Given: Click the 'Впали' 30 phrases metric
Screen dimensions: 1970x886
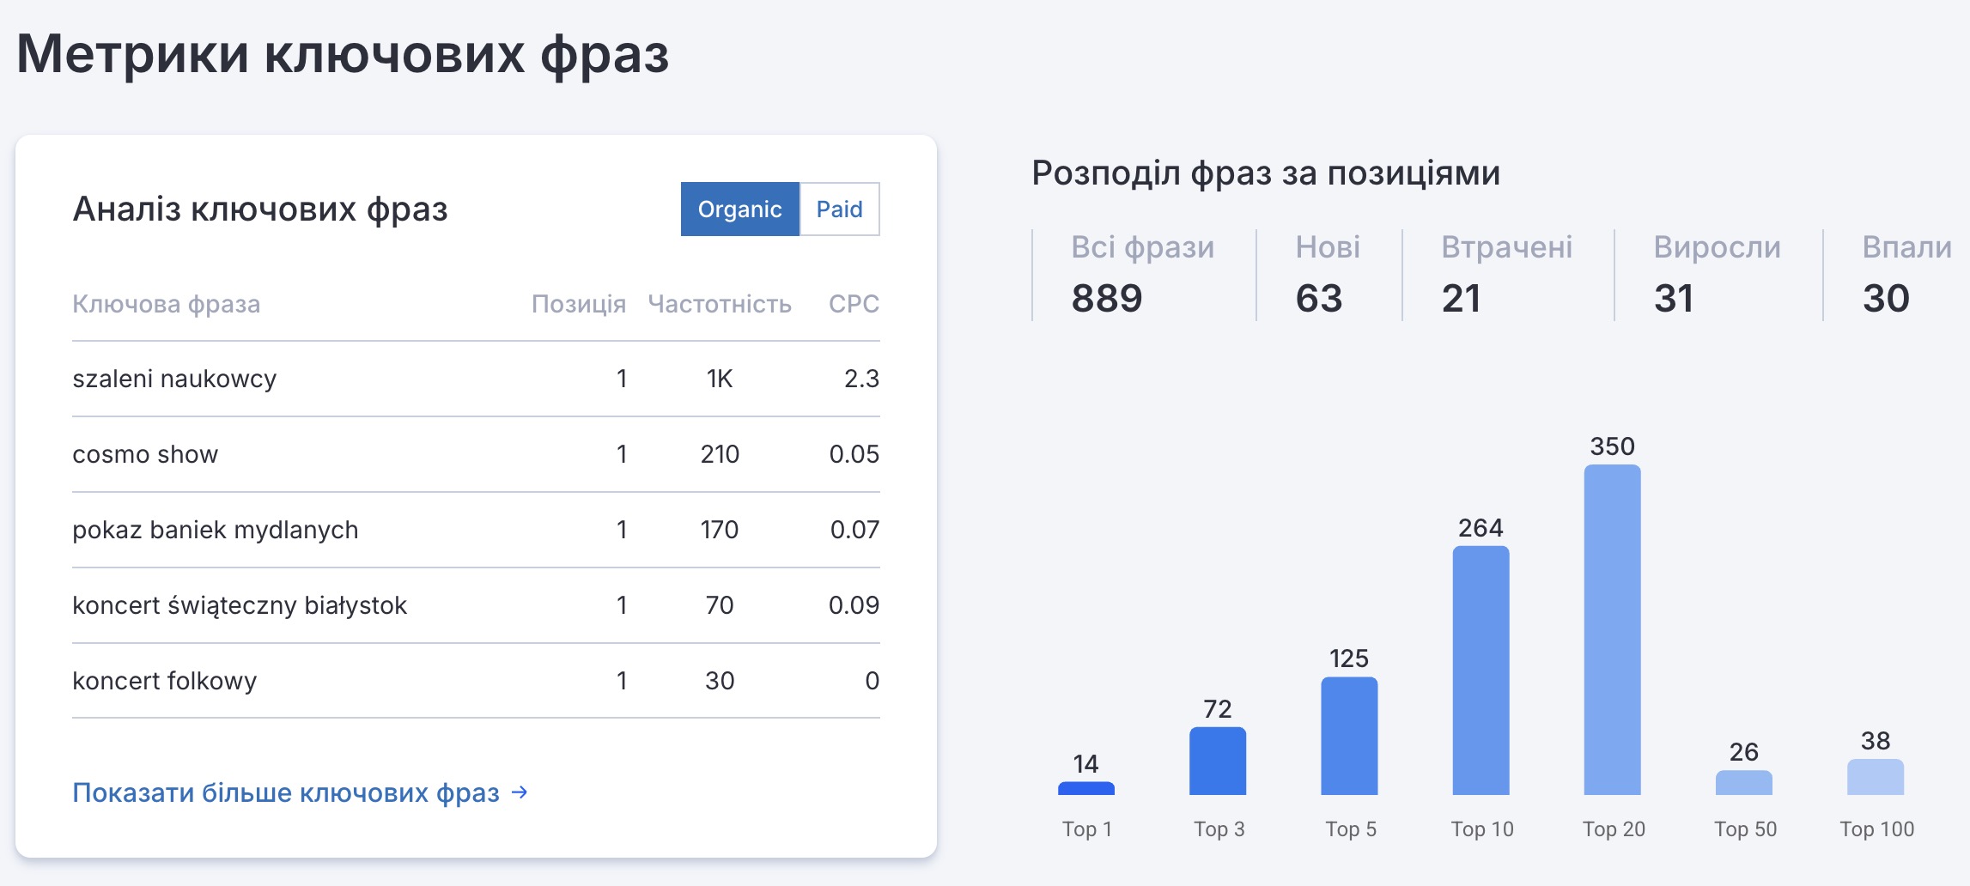Looking at the screenshot, I should (x=1906, y=275).
